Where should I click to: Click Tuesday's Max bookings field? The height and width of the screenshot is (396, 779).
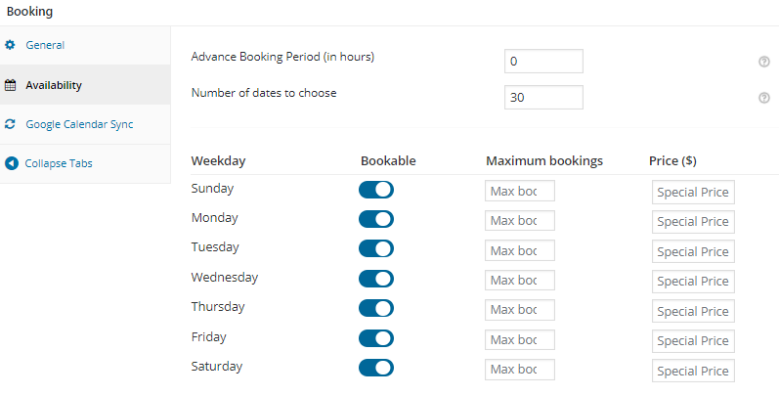(520, 250)
